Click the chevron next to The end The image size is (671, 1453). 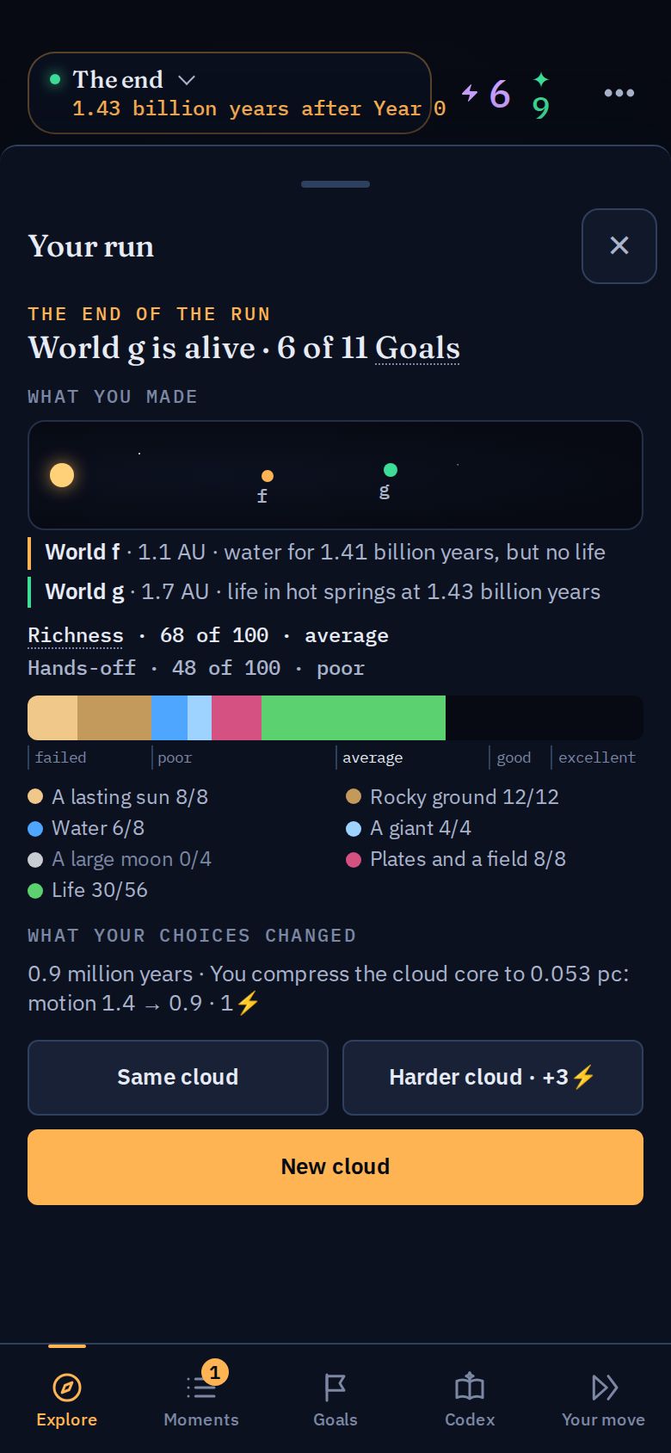click(187, 80)
